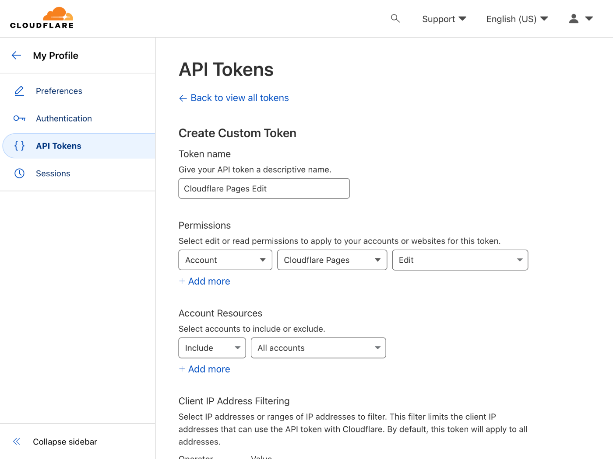
Task: Click Back to view all tokens link
Action: pos(240,98)
